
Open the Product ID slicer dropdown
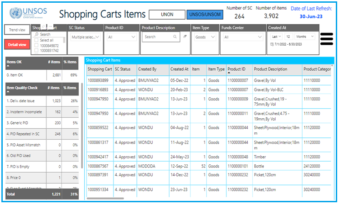(x=122, y=37)
